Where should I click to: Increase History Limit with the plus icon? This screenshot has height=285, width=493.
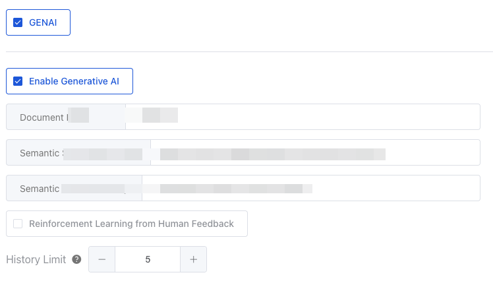click(x=193, y=260)
